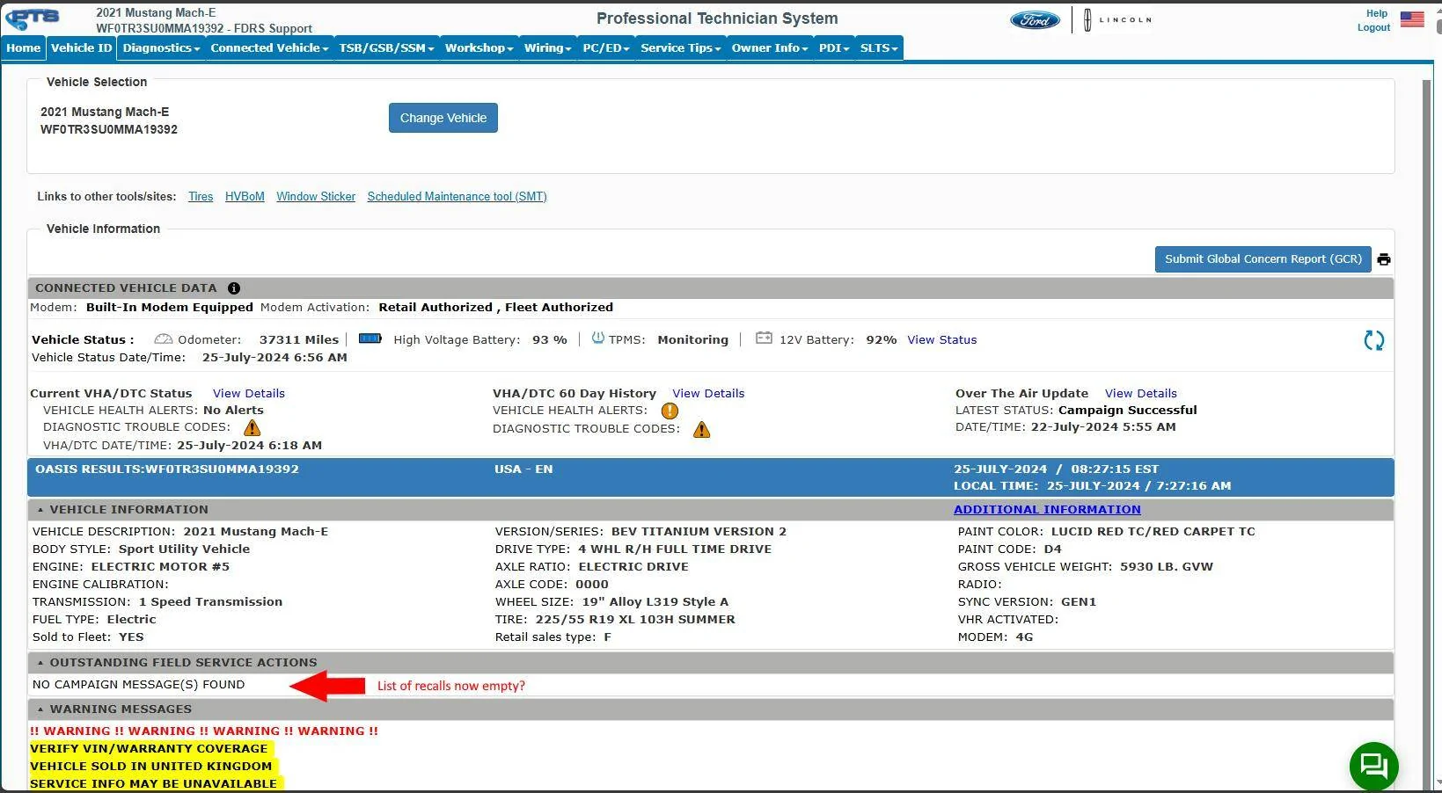Go to the Home tab

click(x=24, y=48)
